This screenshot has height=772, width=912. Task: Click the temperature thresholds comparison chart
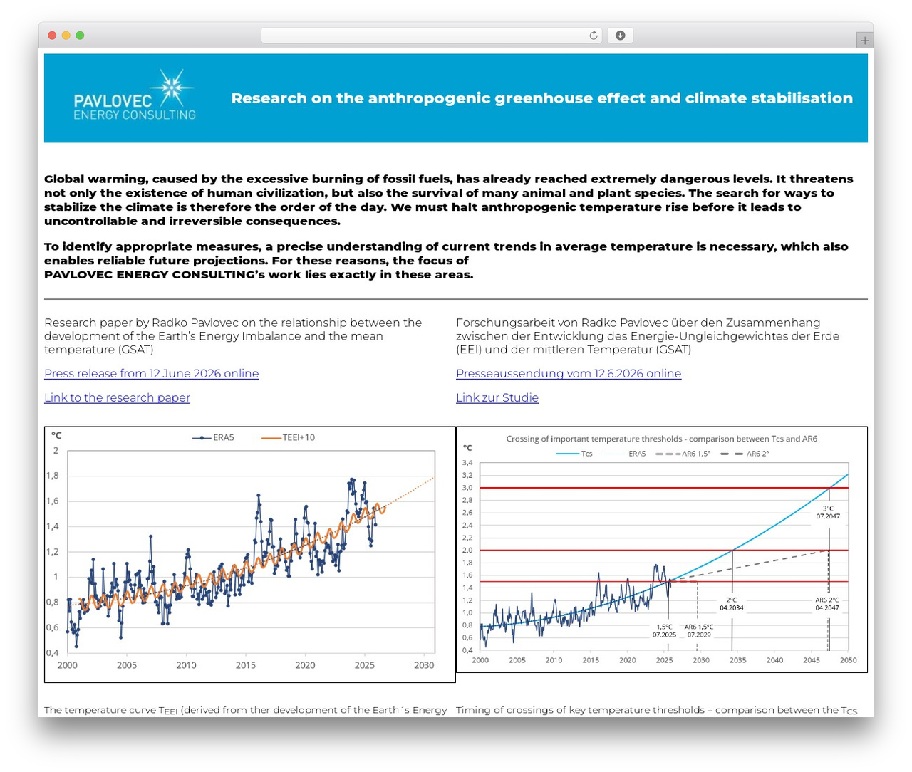[x=662, y=550]
